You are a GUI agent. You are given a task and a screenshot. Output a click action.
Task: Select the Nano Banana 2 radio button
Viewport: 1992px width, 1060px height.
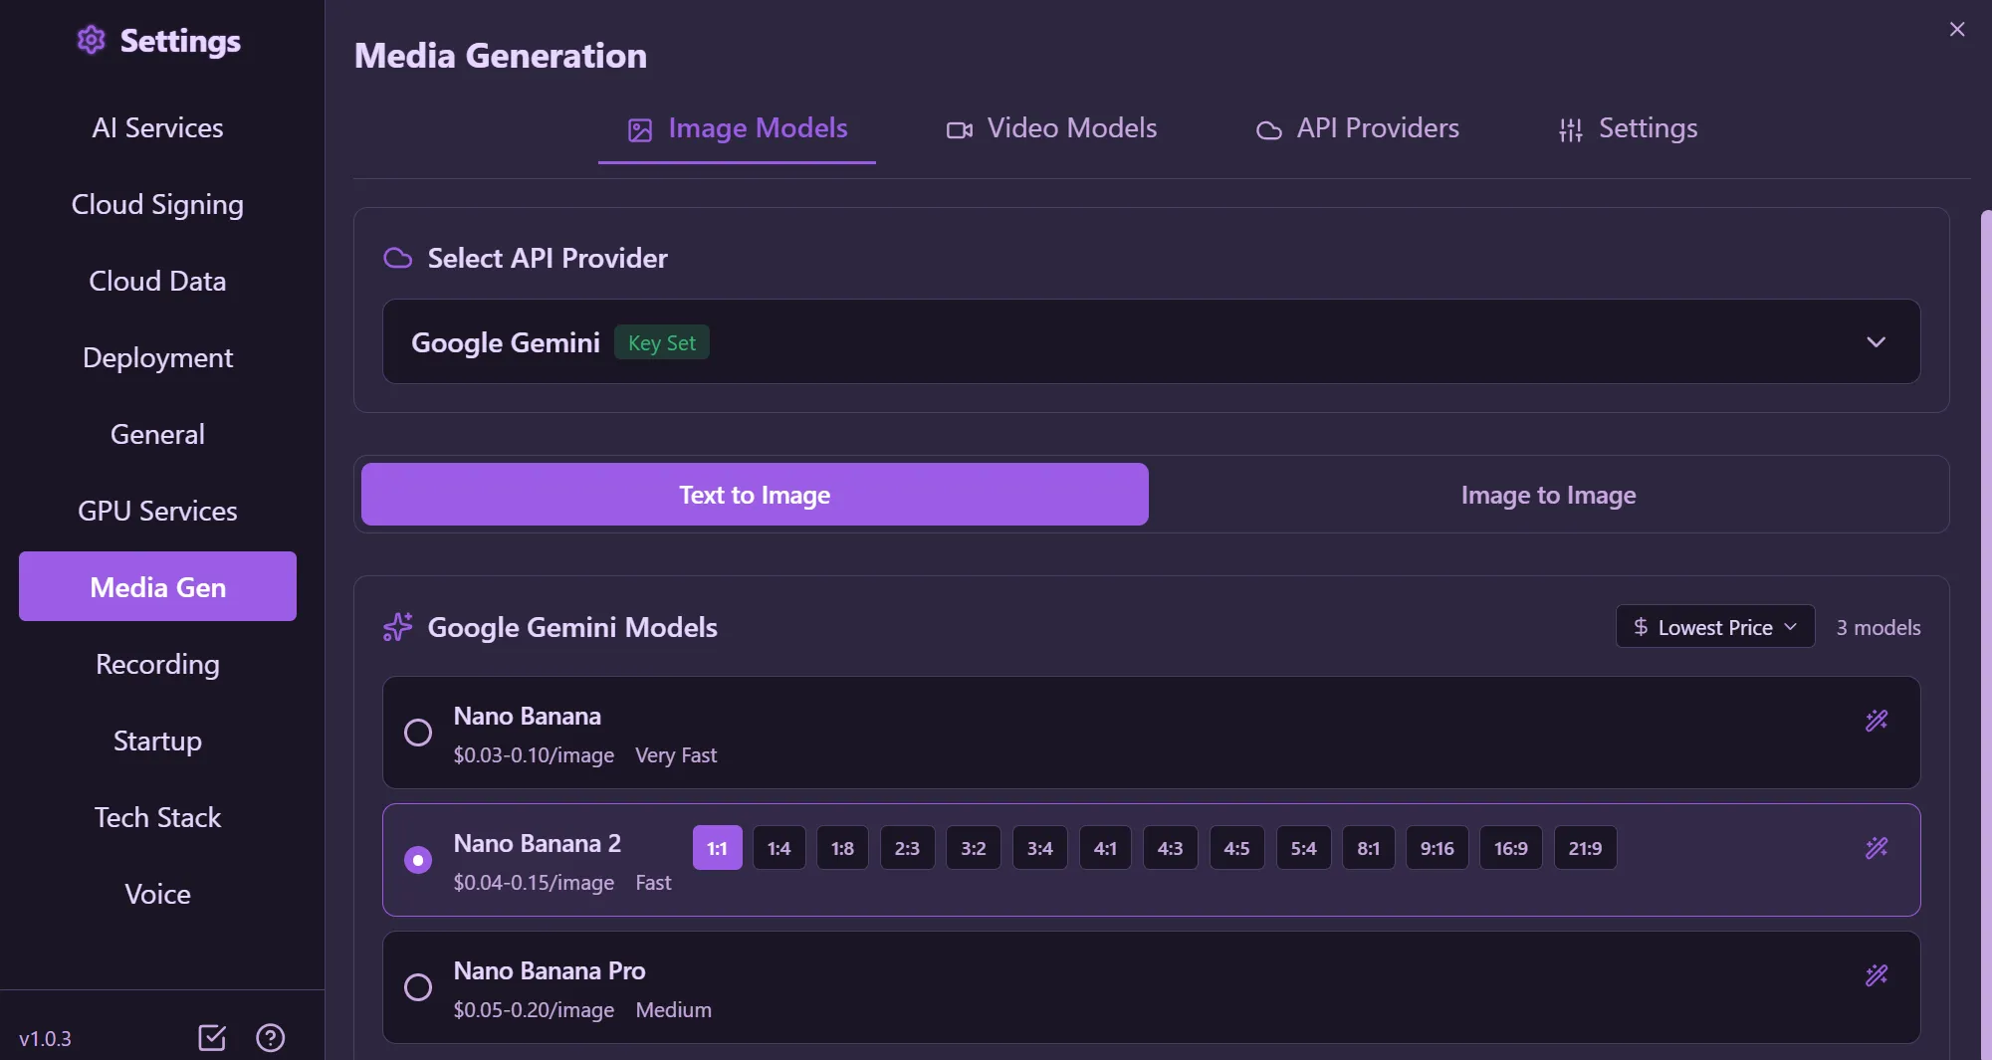[418, 860]
